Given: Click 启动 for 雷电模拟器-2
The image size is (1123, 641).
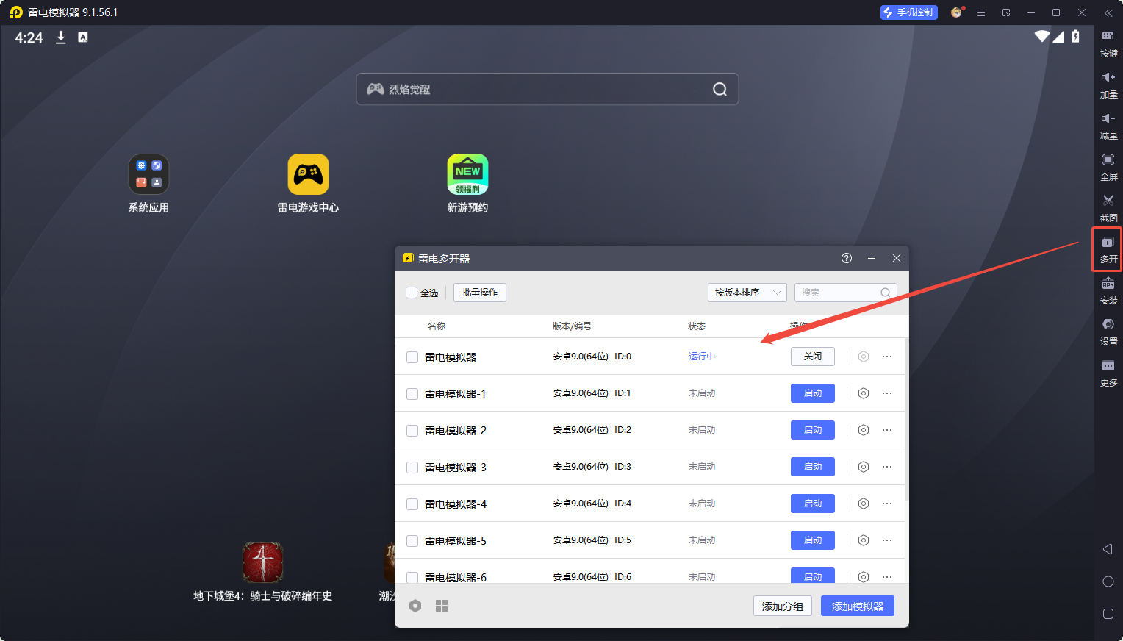Looking at the screenshot, I should [x=813, y=430].
